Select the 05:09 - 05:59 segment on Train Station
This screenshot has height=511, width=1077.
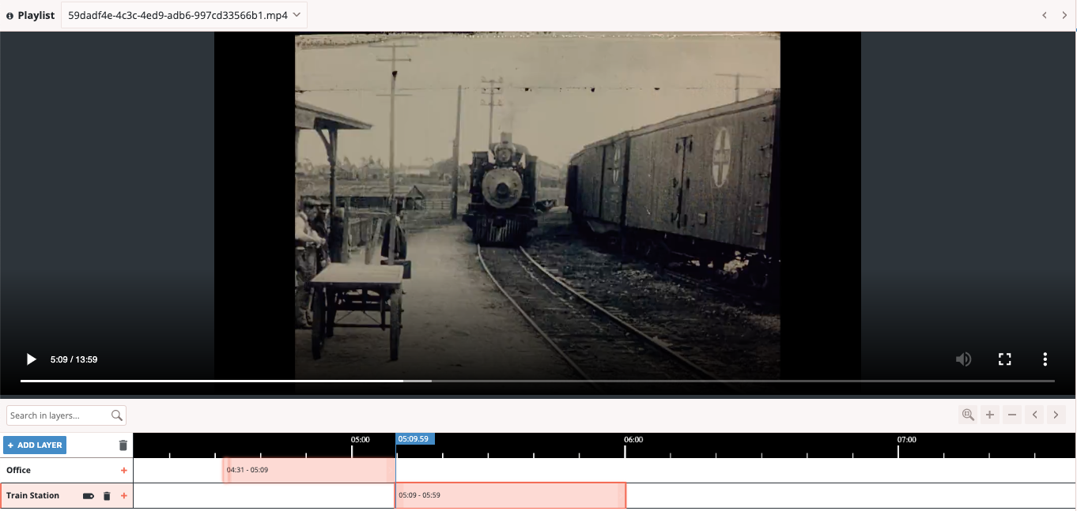tap(510, 495)
